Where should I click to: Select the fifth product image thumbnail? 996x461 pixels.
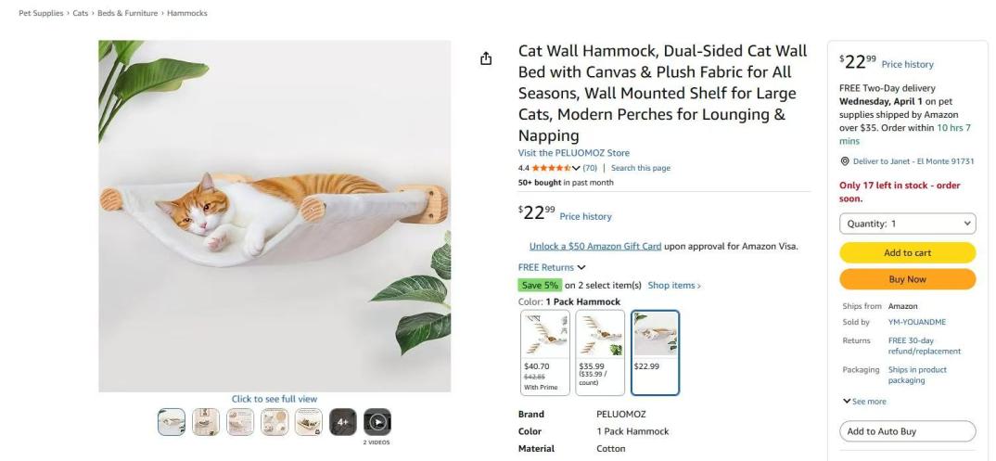coord(308,421)
